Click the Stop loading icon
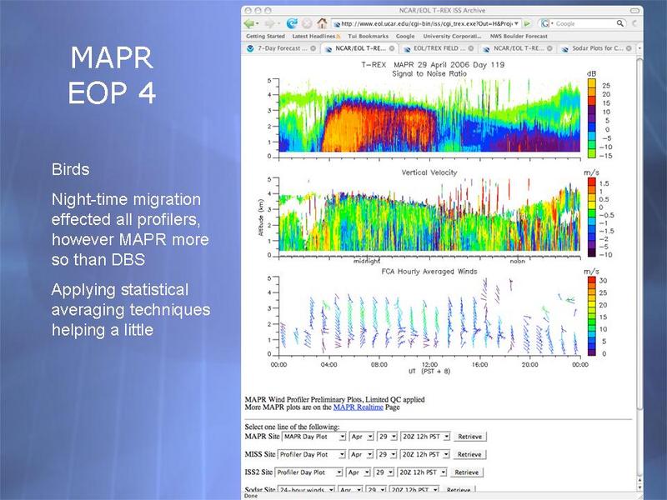The height and width of the screenshot is (500, 667). click(x=306, y=23)
